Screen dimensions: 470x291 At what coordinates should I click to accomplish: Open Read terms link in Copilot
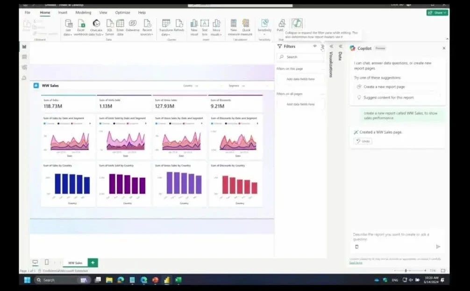coord(356,263)
